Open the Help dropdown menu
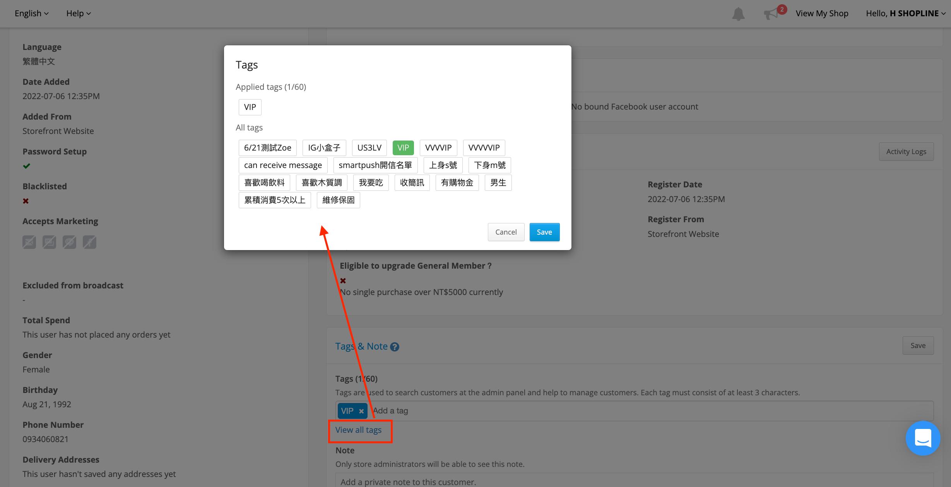Screen dimensions: 951x487 tap(78, 13)
